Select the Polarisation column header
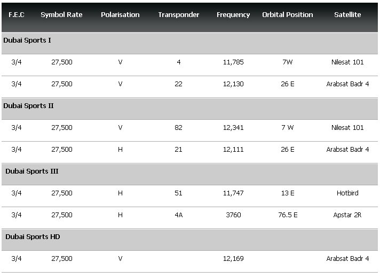380x279 pixels. tap(120, 15)
